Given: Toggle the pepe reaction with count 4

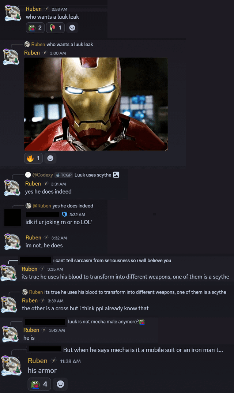Looking at the screenshot, I should [x=40, y=384].
